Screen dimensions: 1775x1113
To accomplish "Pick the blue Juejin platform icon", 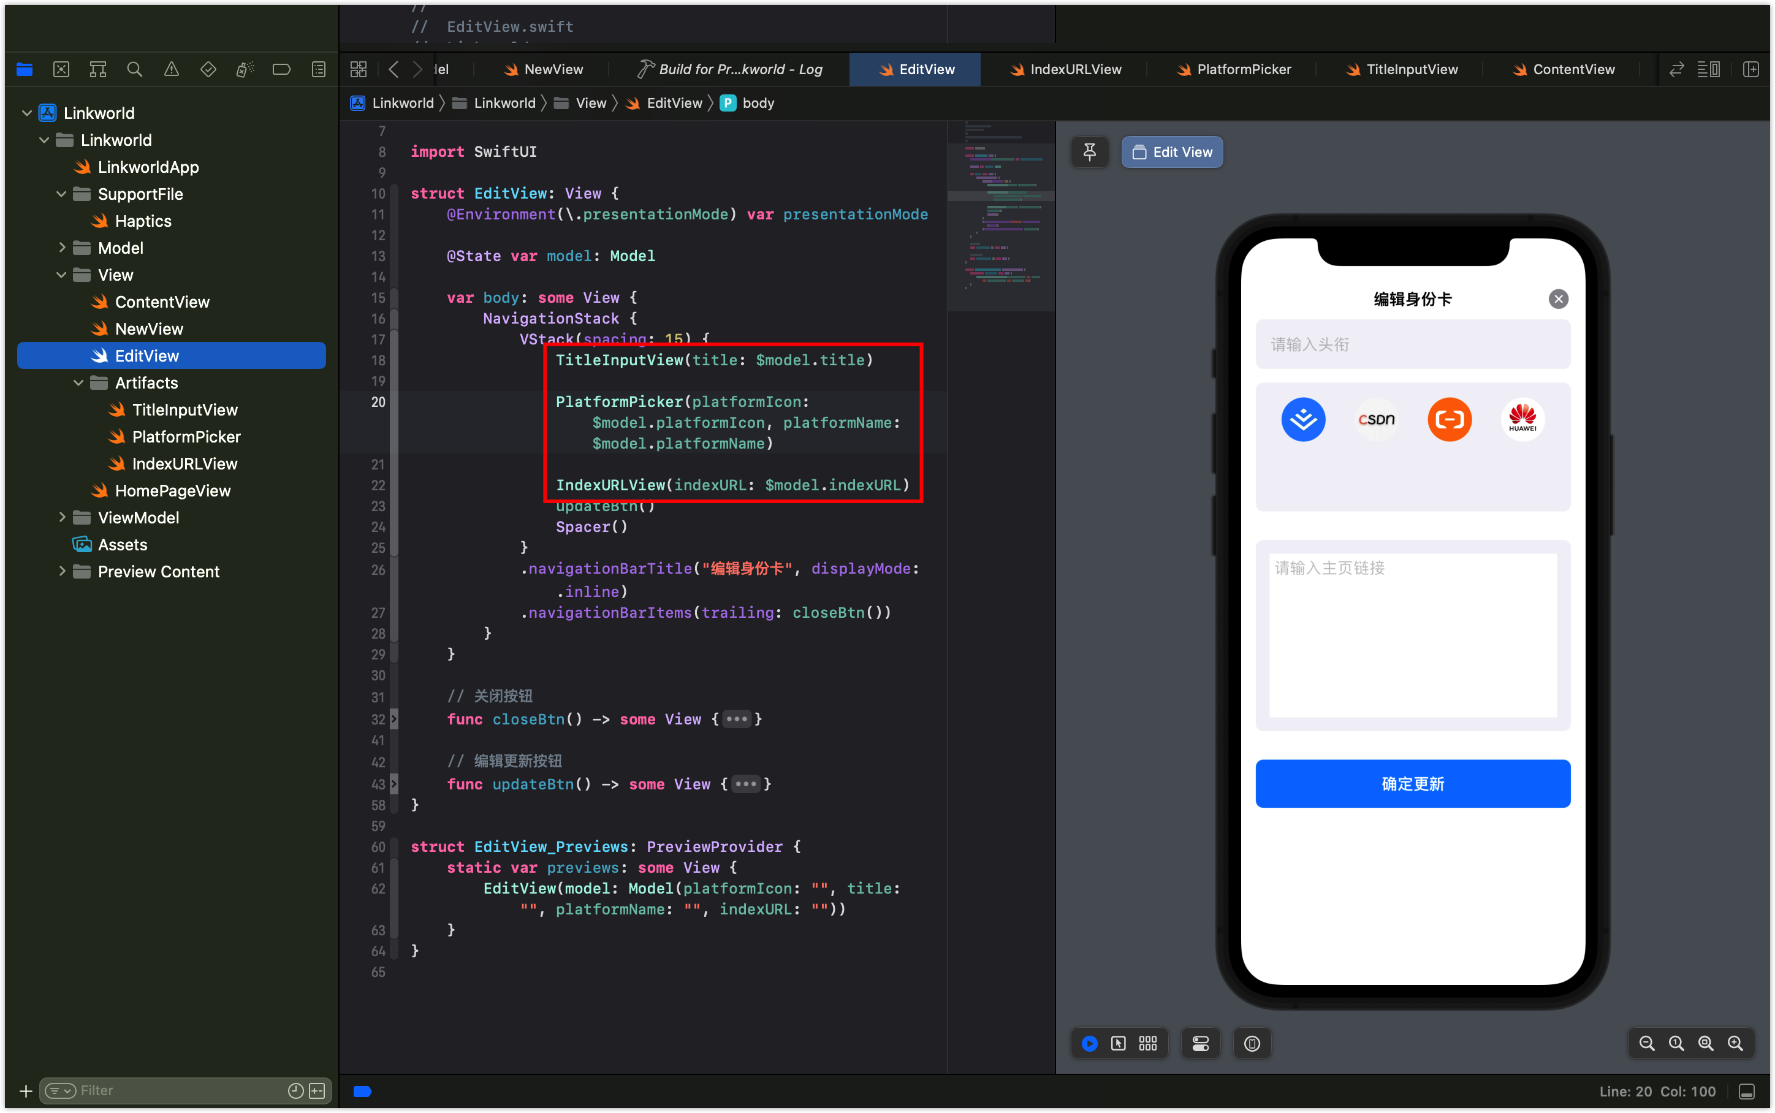I will (1303, 419).
